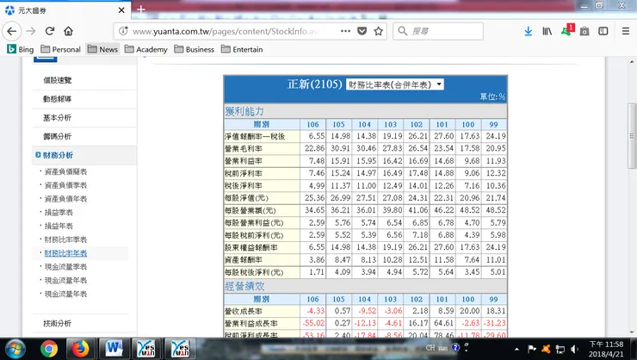The width and height of the screenshot is (637, 360).
Task: Click the CH input language indicator
Action: (x=430, y=348)
